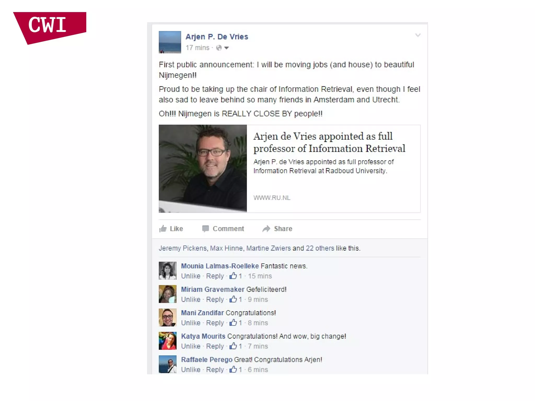Reply to Miriam Gravemaker's comment

215,299
